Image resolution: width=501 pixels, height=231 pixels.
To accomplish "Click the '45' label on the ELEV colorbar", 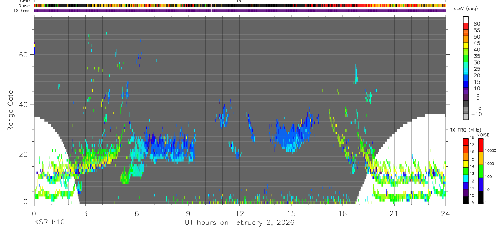I will click(477, 43).
